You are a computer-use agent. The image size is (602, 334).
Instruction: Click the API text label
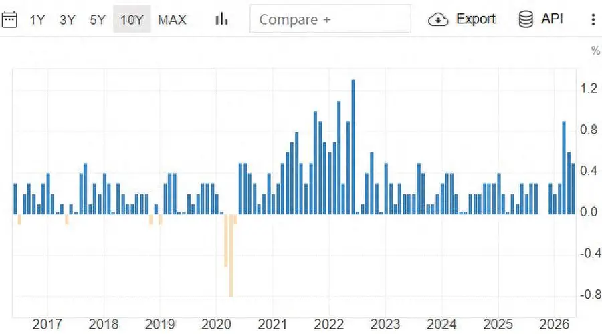(552, 19)
